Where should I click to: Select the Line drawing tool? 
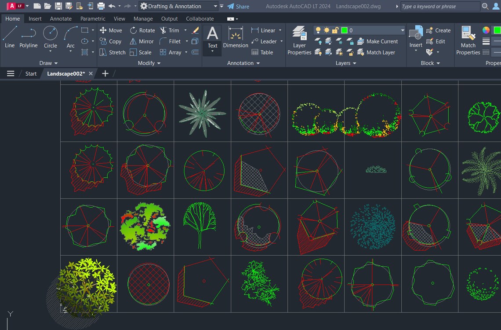(9, 38)
